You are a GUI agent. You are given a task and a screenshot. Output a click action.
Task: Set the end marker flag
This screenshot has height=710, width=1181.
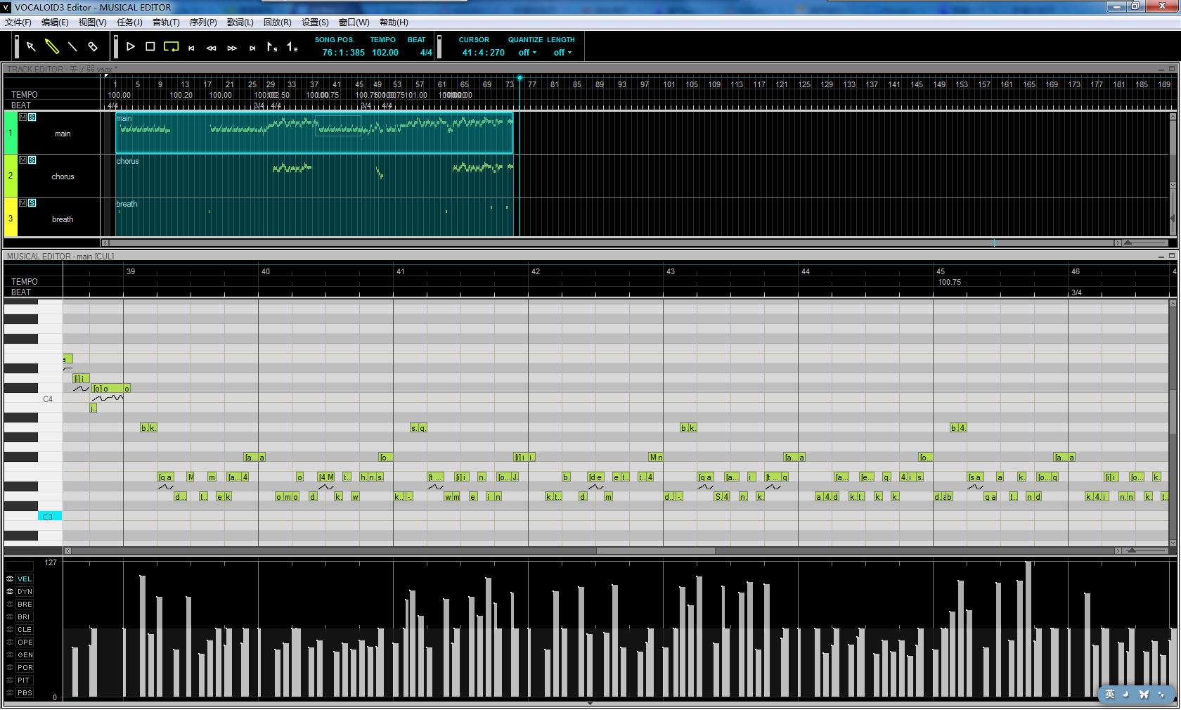click(292, 47)
